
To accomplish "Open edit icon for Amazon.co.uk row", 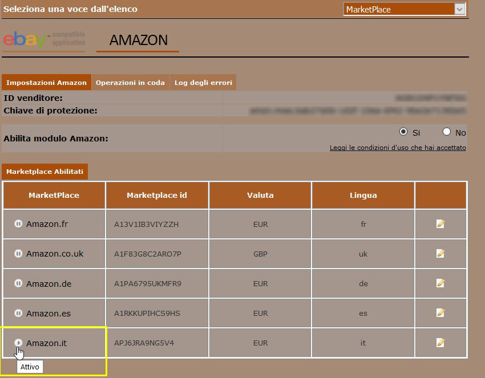I will point(440,254).
